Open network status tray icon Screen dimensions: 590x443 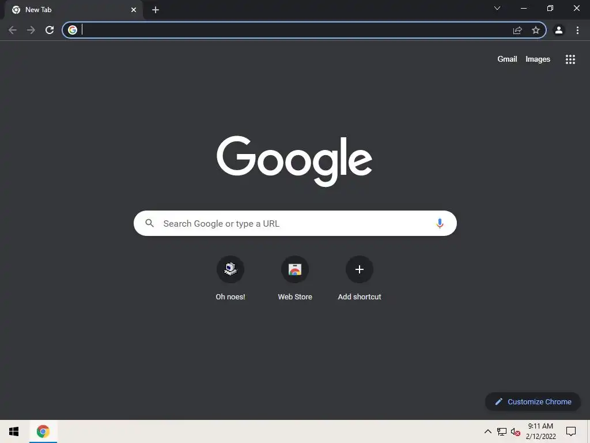click(x=502, y=431)
